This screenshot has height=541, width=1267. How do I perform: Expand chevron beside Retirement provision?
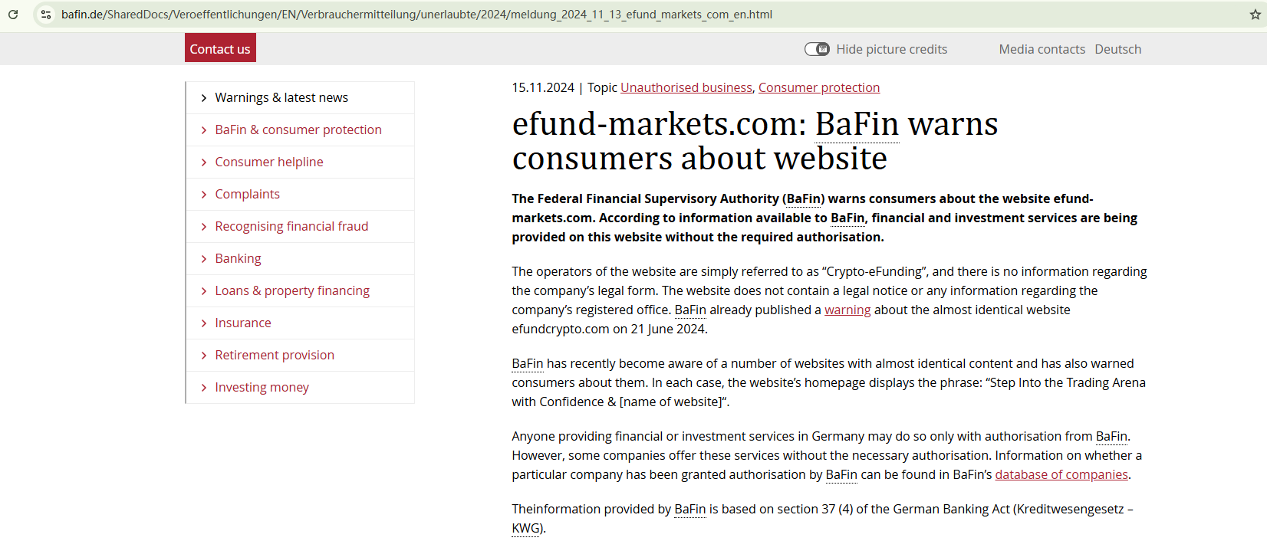pos(203,356)
